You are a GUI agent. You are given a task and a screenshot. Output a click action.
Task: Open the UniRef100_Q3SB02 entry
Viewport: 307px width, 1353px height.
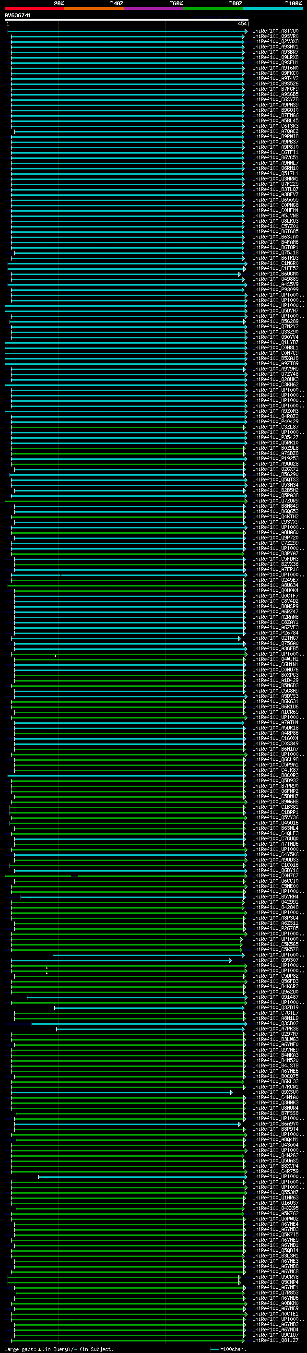[275, 1024]
